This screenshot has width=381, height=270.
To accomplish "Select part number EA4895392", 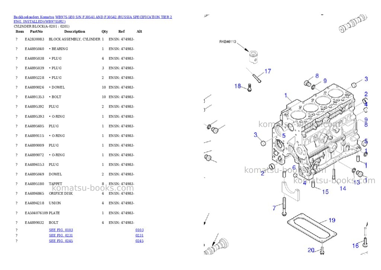I will click(35, 106).
